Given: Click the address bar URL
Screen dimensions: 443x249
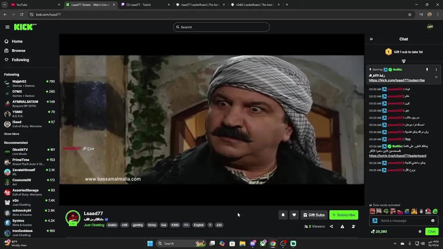Looking at the screenshot, I should [48, 15].
